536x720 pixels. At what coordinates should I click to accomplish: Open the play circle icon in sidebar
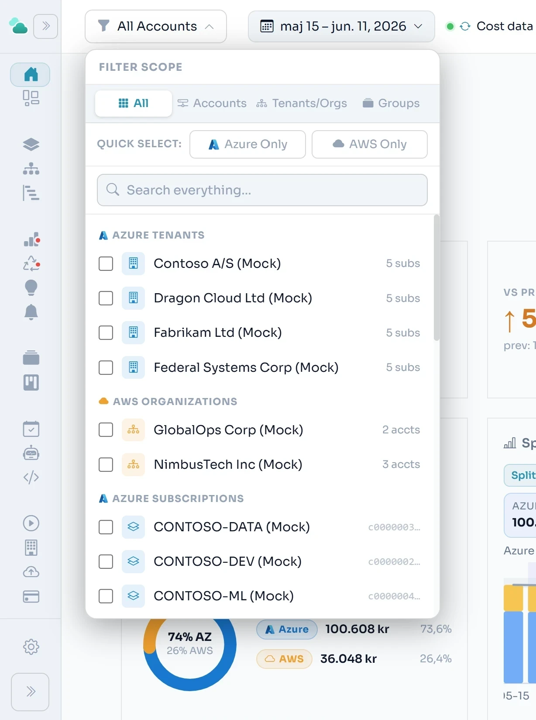(x=31, y=523)
